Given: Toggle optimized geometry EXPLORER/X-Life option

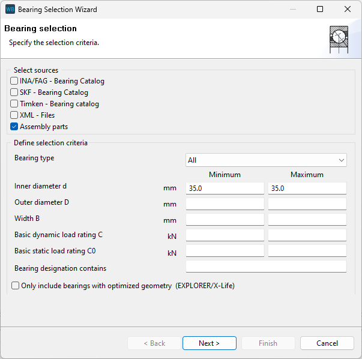Looking at the screenshot, I should point(16,286).
